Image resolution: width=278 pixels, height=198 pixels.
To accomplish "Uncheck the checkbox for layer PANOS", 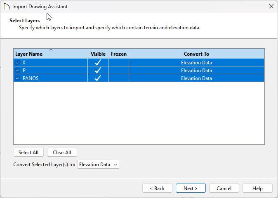I will click(x=17, y=78).
